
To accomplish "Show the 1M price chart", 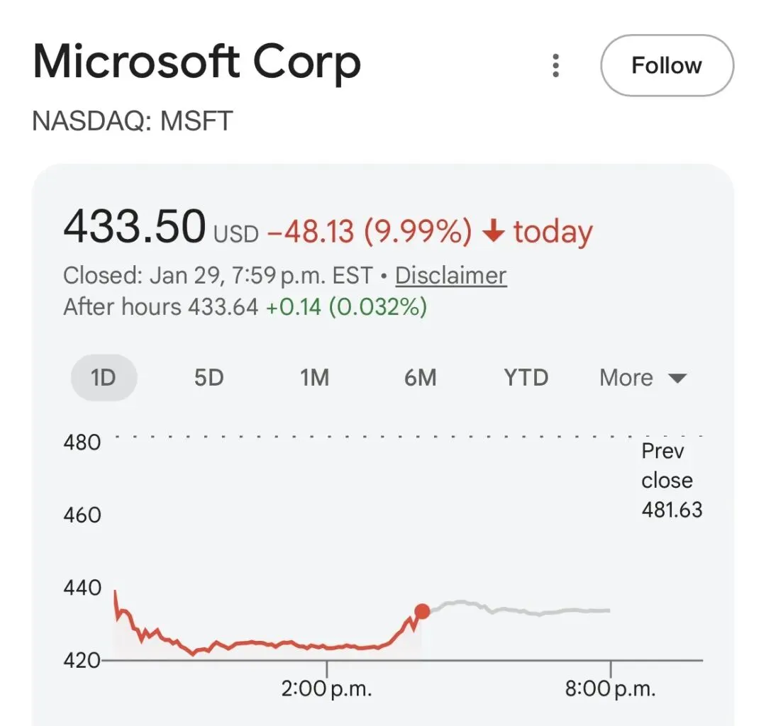I will (315, 377).
